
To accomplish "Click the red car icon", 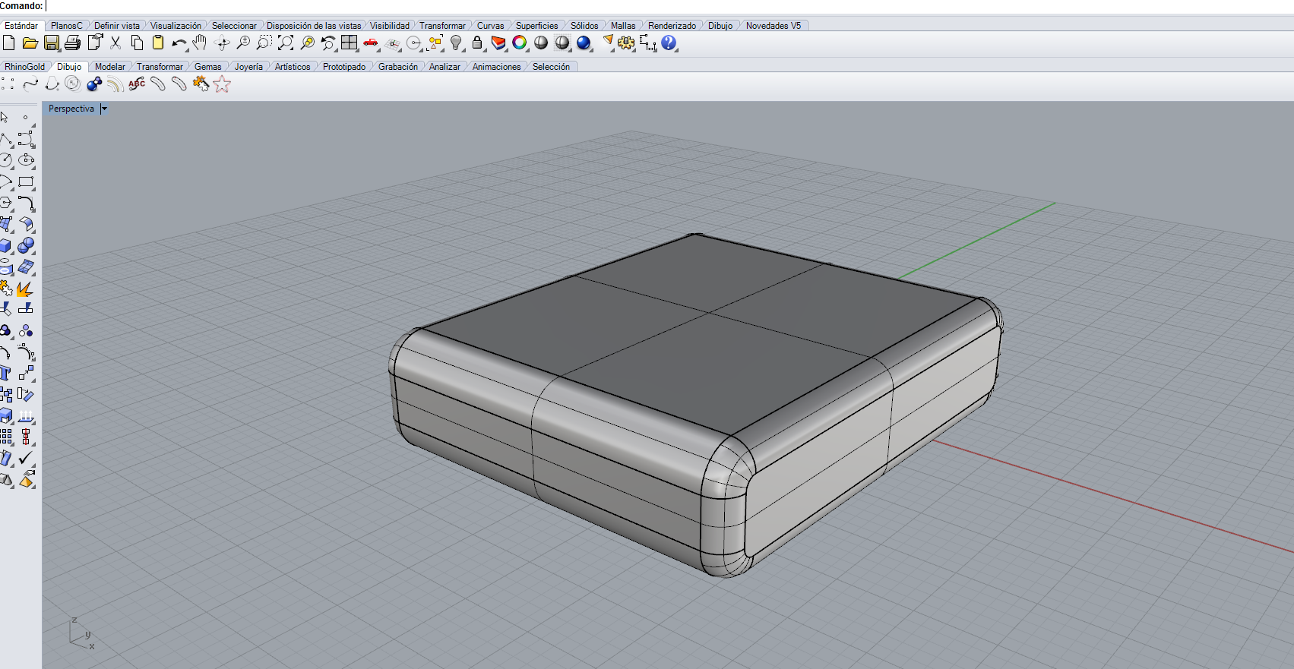I will 371,43.
